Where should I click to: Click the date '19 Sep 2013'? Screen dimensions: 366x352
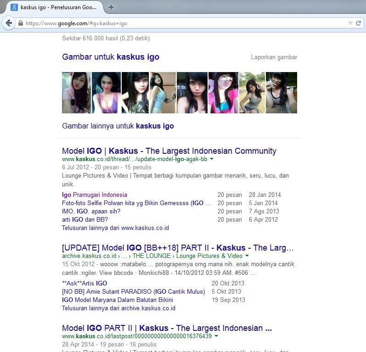point(228,300)
